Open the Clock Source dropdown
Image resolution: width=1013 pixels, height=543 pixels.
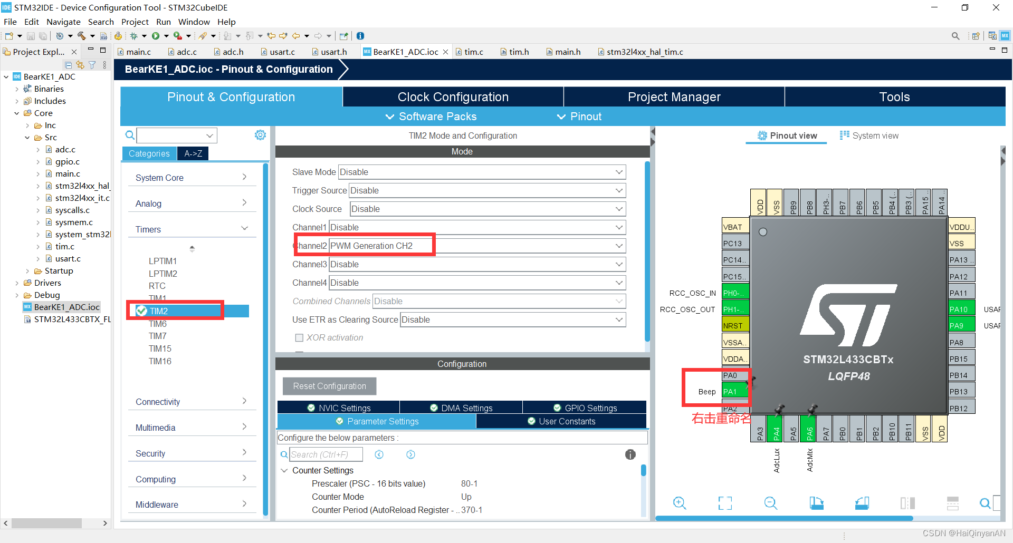[x=488, y=209]
